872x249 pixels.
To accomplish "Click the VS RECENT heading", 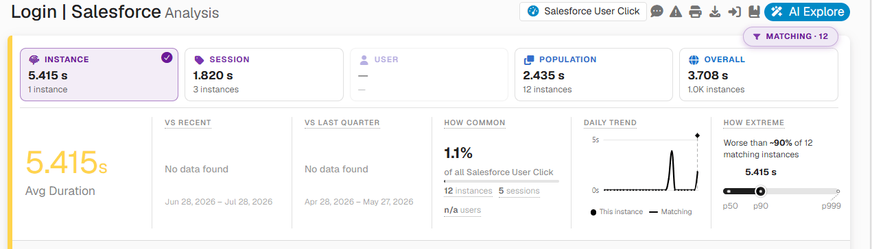I will click(x=188, y=123).
